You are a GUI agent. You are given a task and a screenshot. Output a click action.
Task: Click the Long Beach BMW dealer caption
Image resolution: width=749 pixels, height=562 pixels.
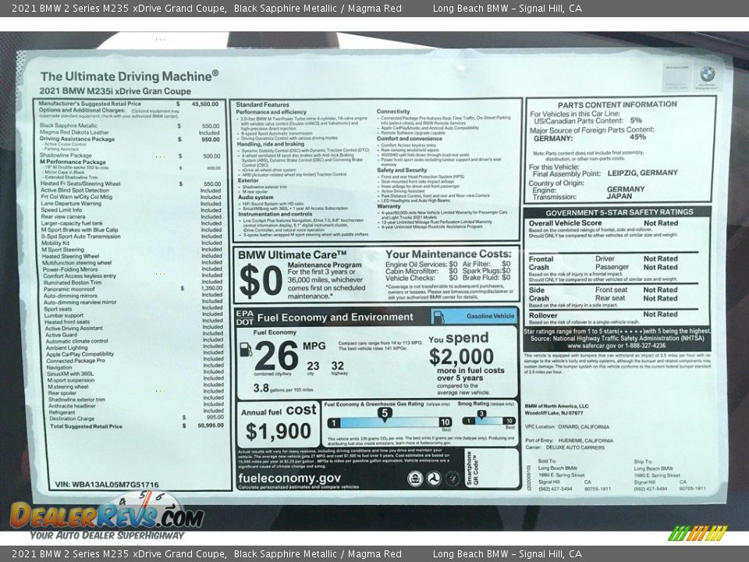(507, 8)
